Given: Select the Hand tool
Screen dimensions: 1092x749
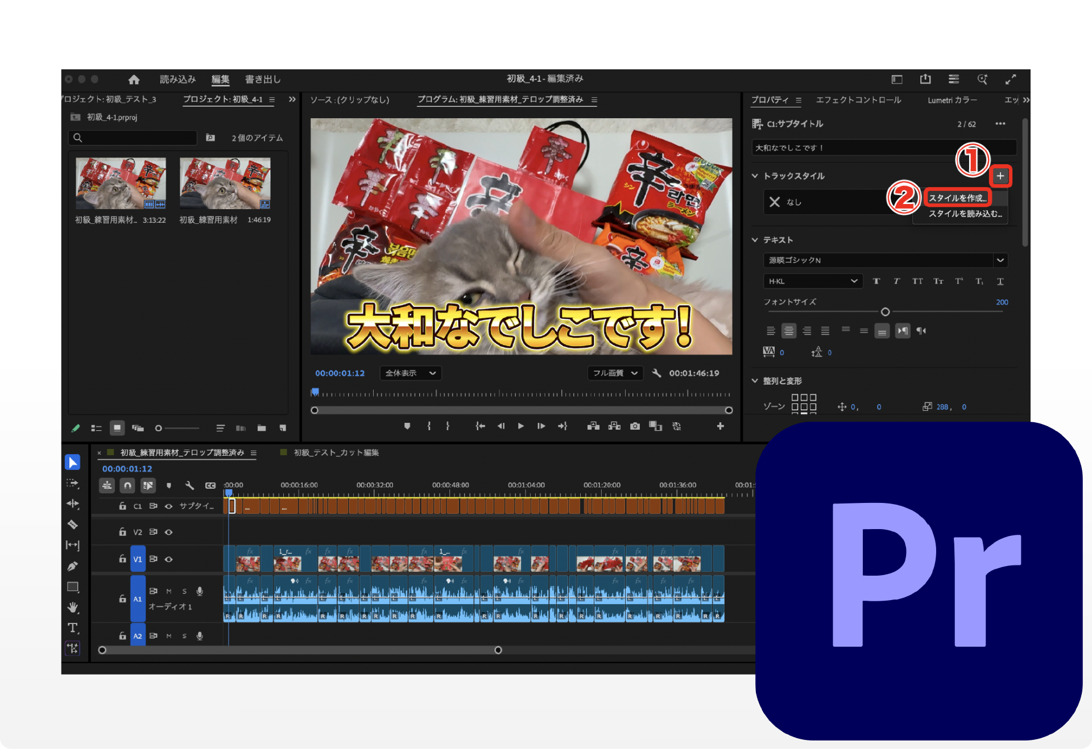Looking at the screenshot, I should (x=73, y=607).
